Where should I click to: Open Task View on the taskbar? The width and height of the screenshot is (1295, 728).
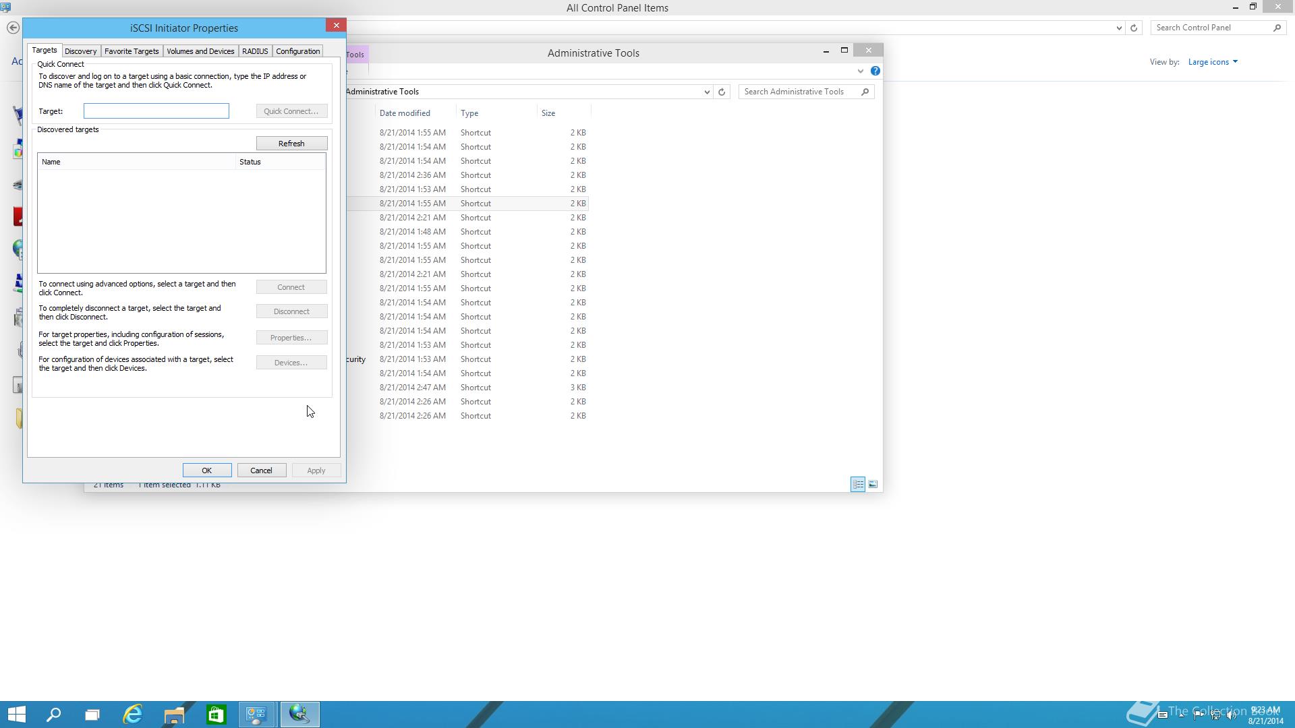tap(92, 715)
